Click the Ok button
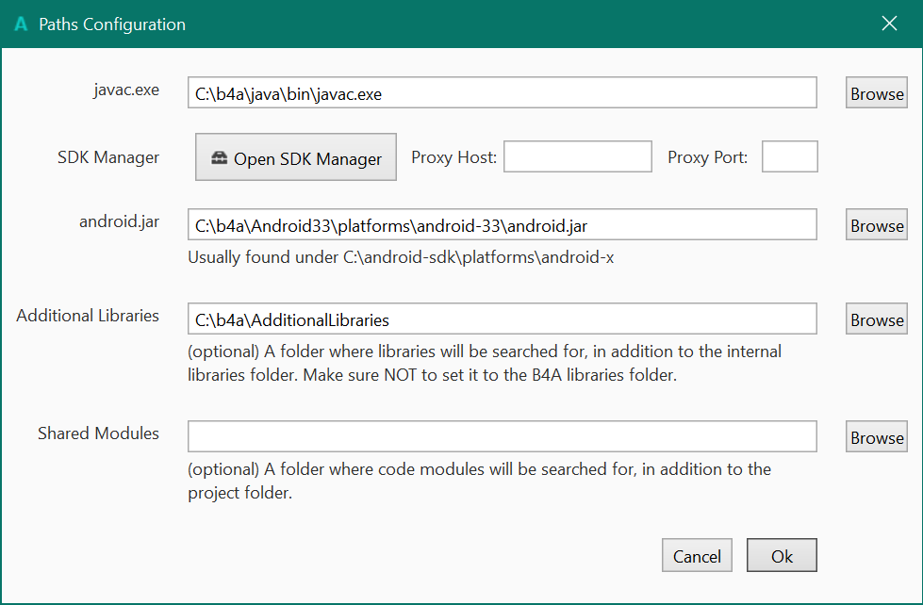This screenshot has height=605, width=923. (782, 556)
